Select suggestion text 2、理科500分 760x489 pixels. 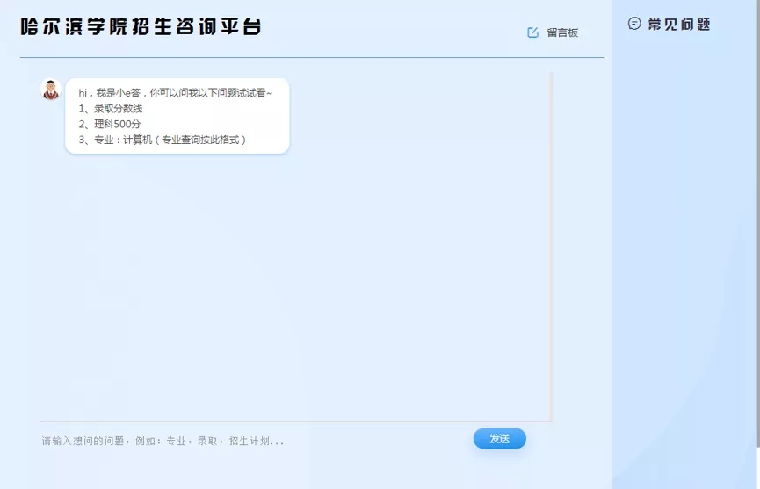point(110,124)
